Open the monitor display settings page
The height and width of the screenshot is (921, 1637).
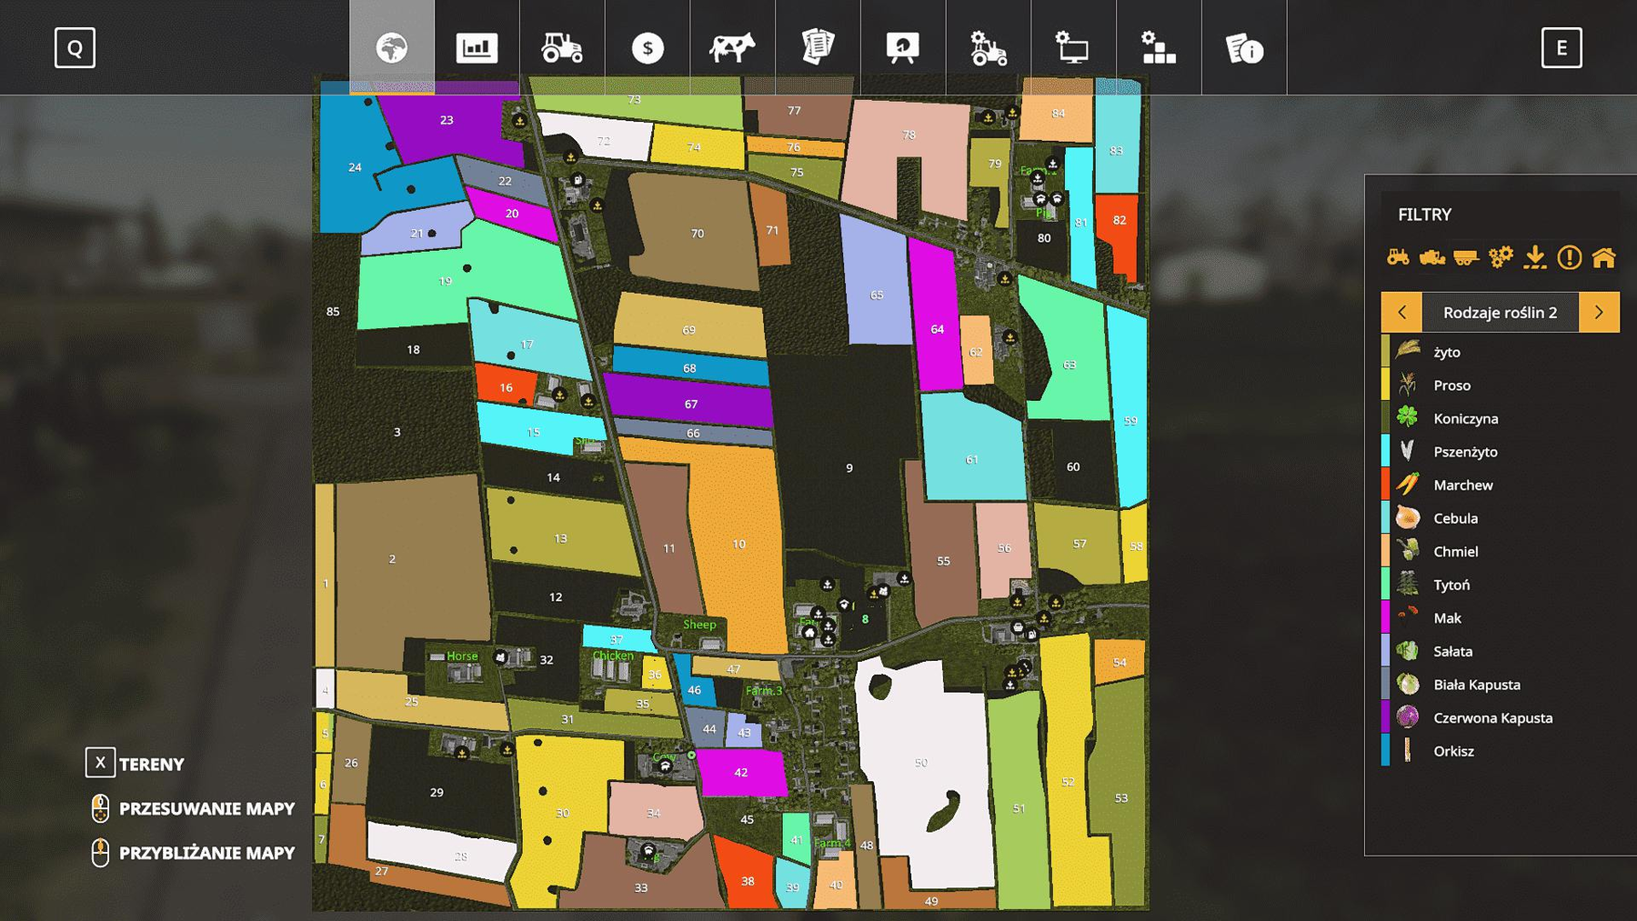coord(1073,47)
